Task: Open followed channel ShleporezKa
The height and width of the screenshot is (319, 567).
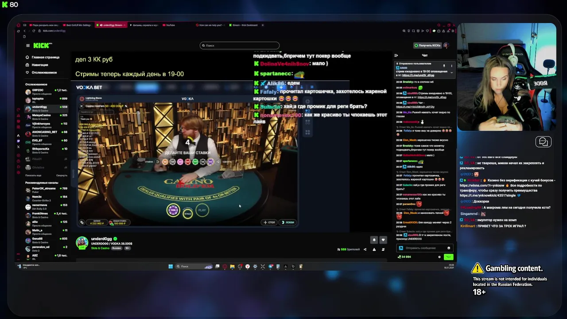Action: [46, 150]
